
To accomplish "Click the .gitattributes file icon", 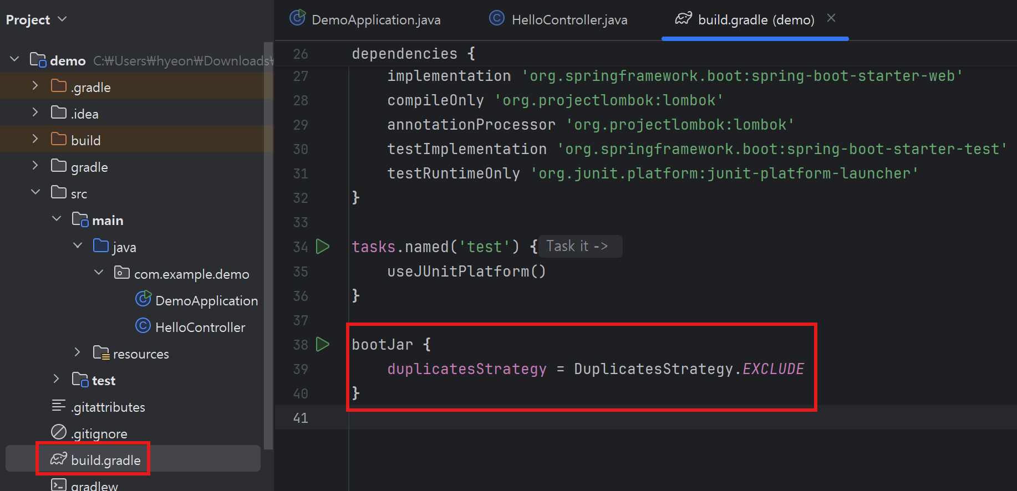I will [x=59, y=406].
